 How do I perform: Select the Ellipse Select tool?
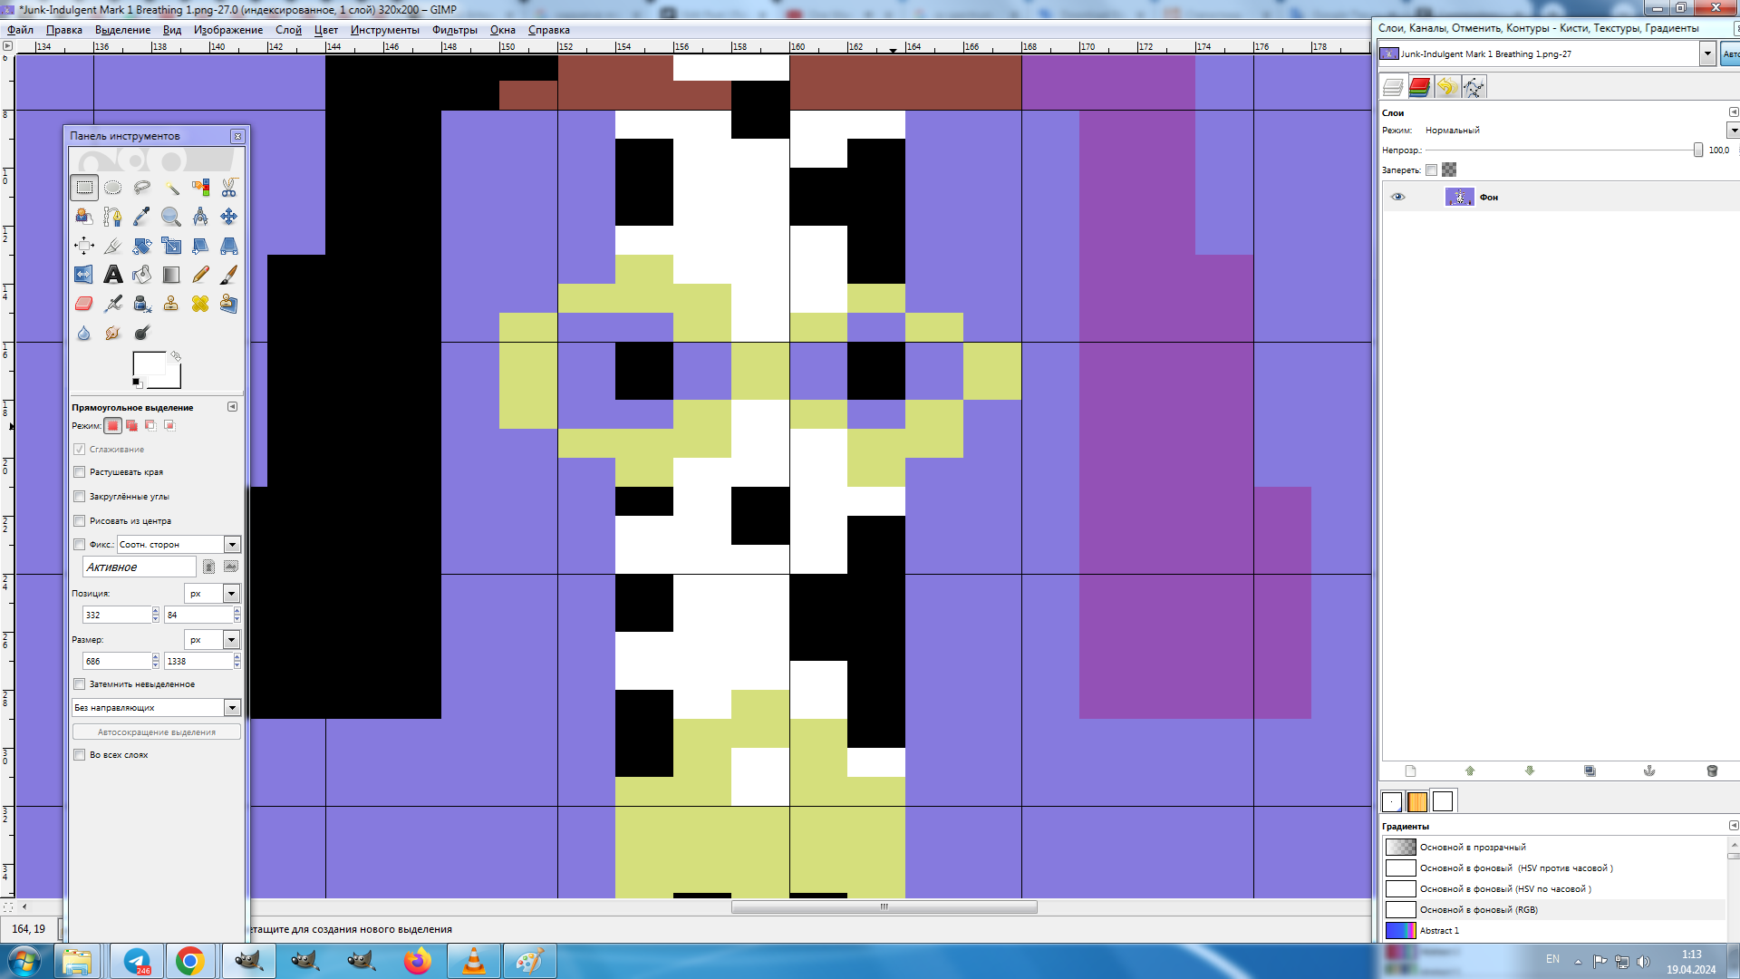pos(113,188)
